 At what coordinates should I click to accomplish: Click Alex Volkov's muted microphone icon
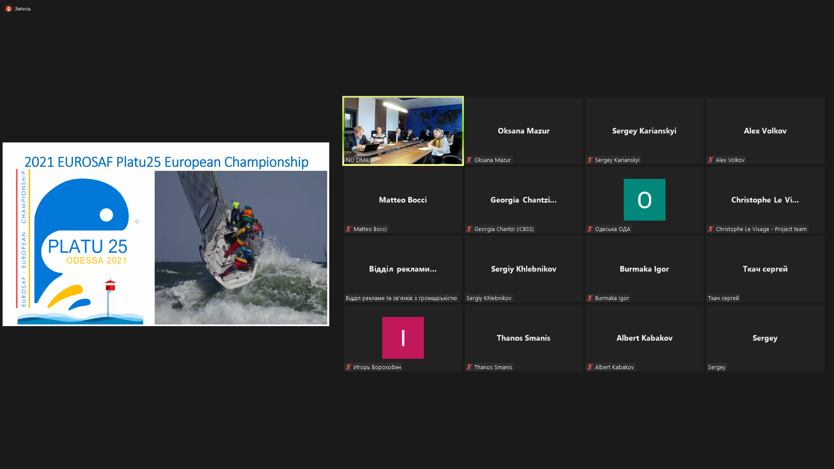(x=711, y=160)
